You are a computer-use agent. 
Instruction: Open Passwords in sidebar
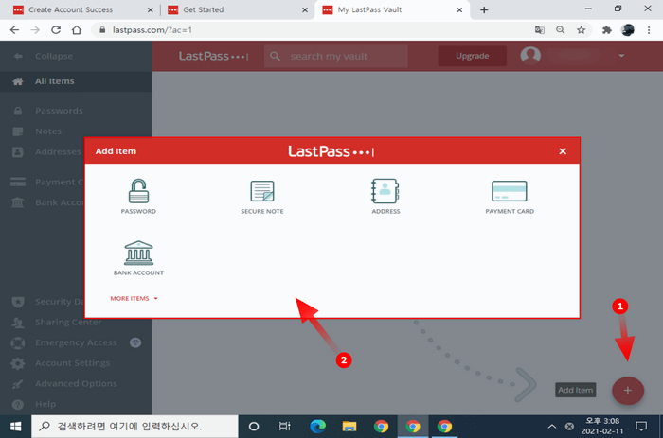[59, 111]
